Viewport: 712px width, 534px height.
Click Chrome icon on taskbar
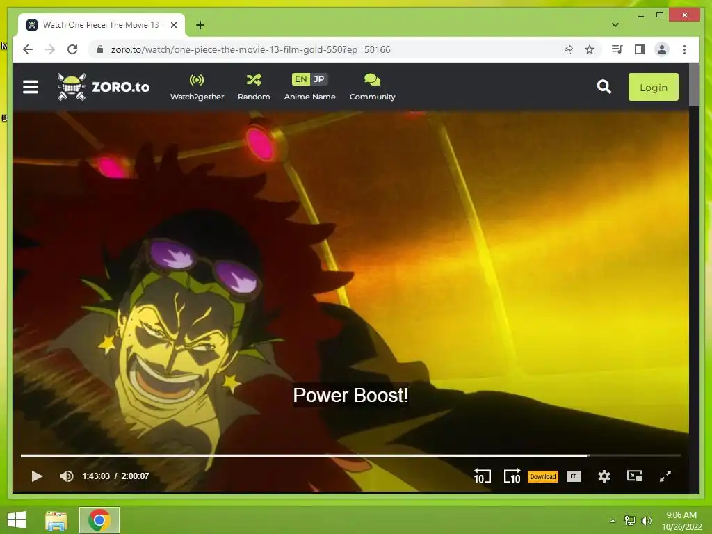[99, 520]
